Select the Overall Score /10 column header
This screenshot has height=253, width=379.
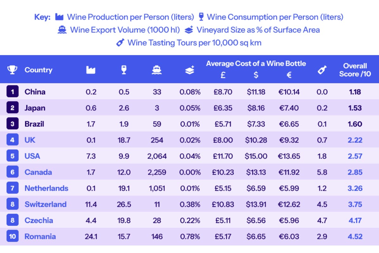click(x=355, y=70)
